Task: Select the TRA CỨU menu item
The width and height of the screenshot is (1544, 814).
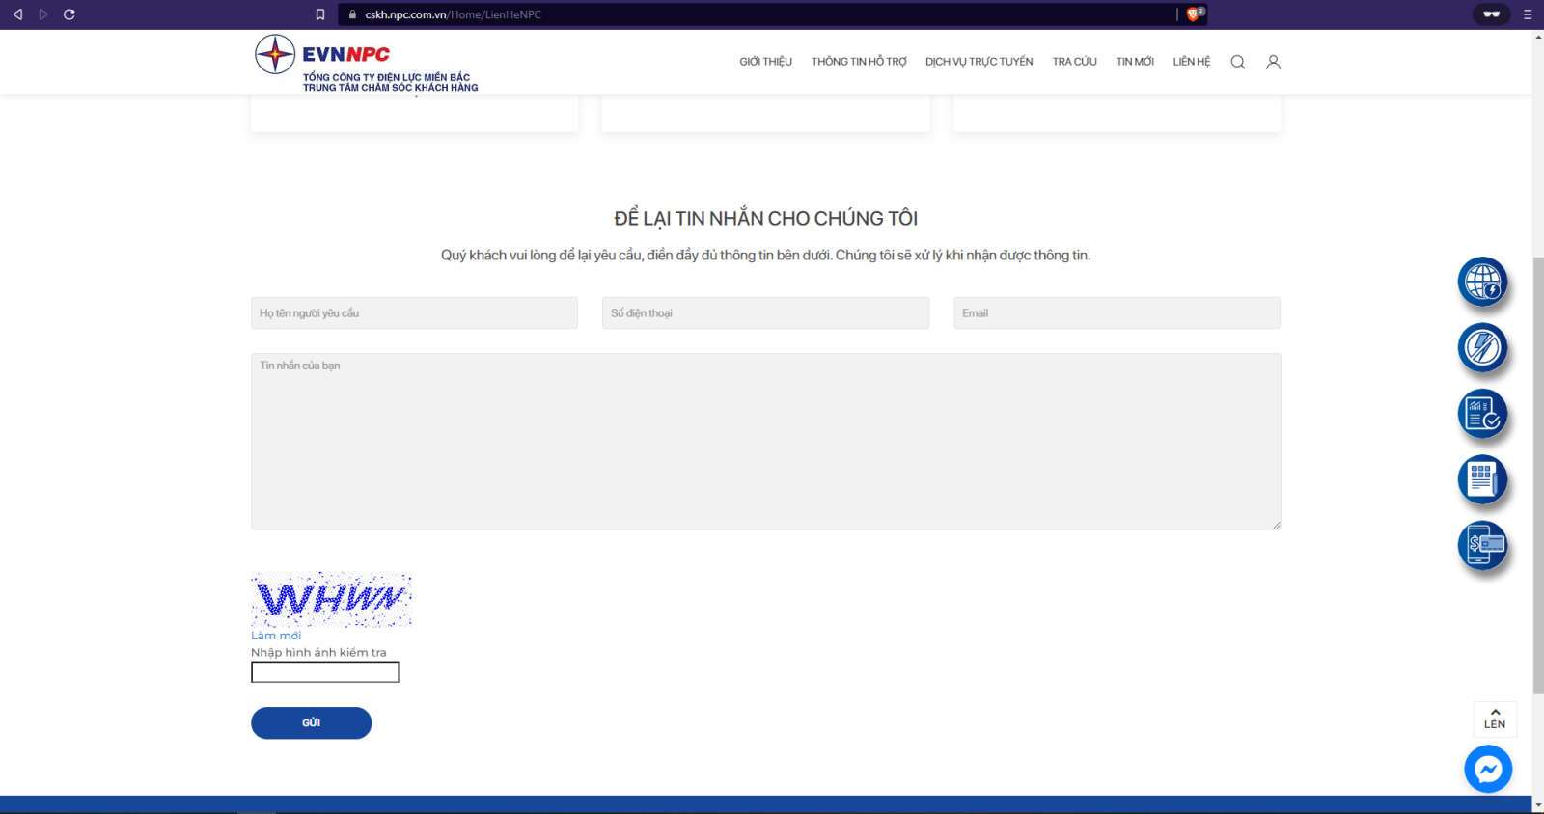Action: [1074, 62]
